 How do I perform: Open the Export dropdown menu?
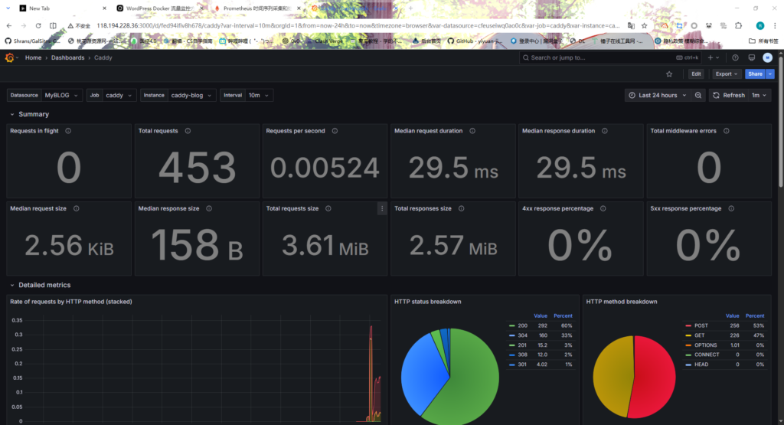coord(726,74)
